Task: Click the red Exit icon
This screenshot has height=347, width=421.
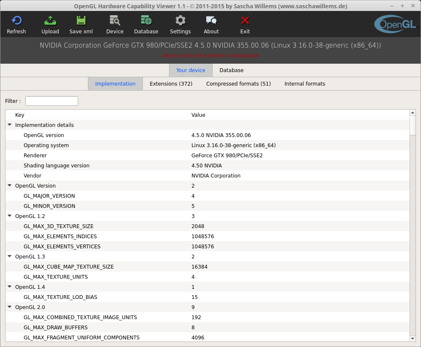Action: tap(245, 21)
